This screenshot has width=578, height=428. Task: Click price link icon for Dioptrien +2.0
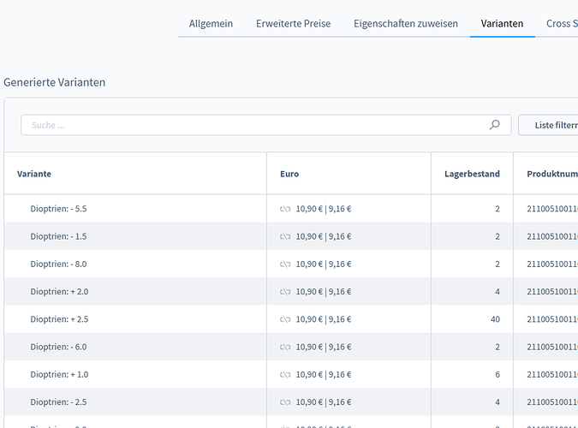point(286,292)
